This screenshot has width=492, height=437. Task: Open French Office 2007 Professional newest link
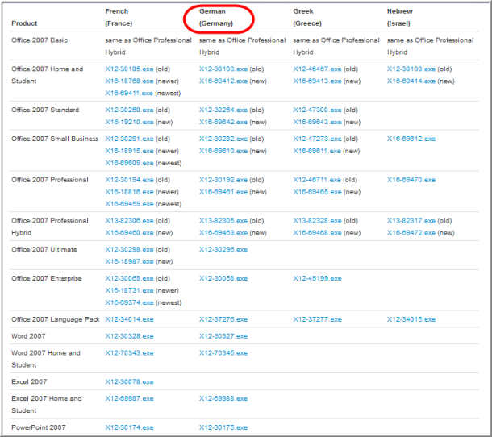(x=129, y=204)
